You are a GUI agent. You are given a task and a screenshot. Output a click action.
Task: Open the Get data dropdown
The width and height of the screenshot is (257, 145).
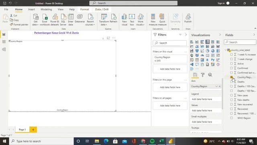[35, 20]
